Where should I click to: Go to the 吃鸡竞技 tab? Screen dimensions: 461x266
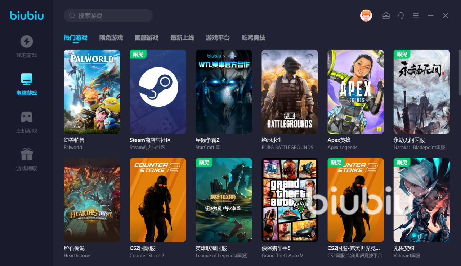point(254,38)
